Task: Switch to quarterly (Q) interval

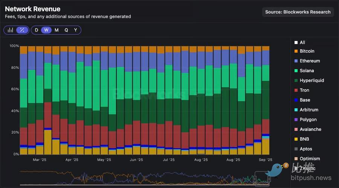Action: [66, 30]
